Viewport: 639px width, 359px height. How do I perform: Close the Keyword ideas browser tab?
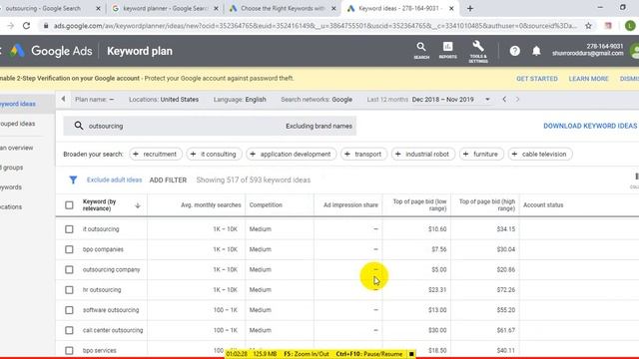click(x=451, y=8)
